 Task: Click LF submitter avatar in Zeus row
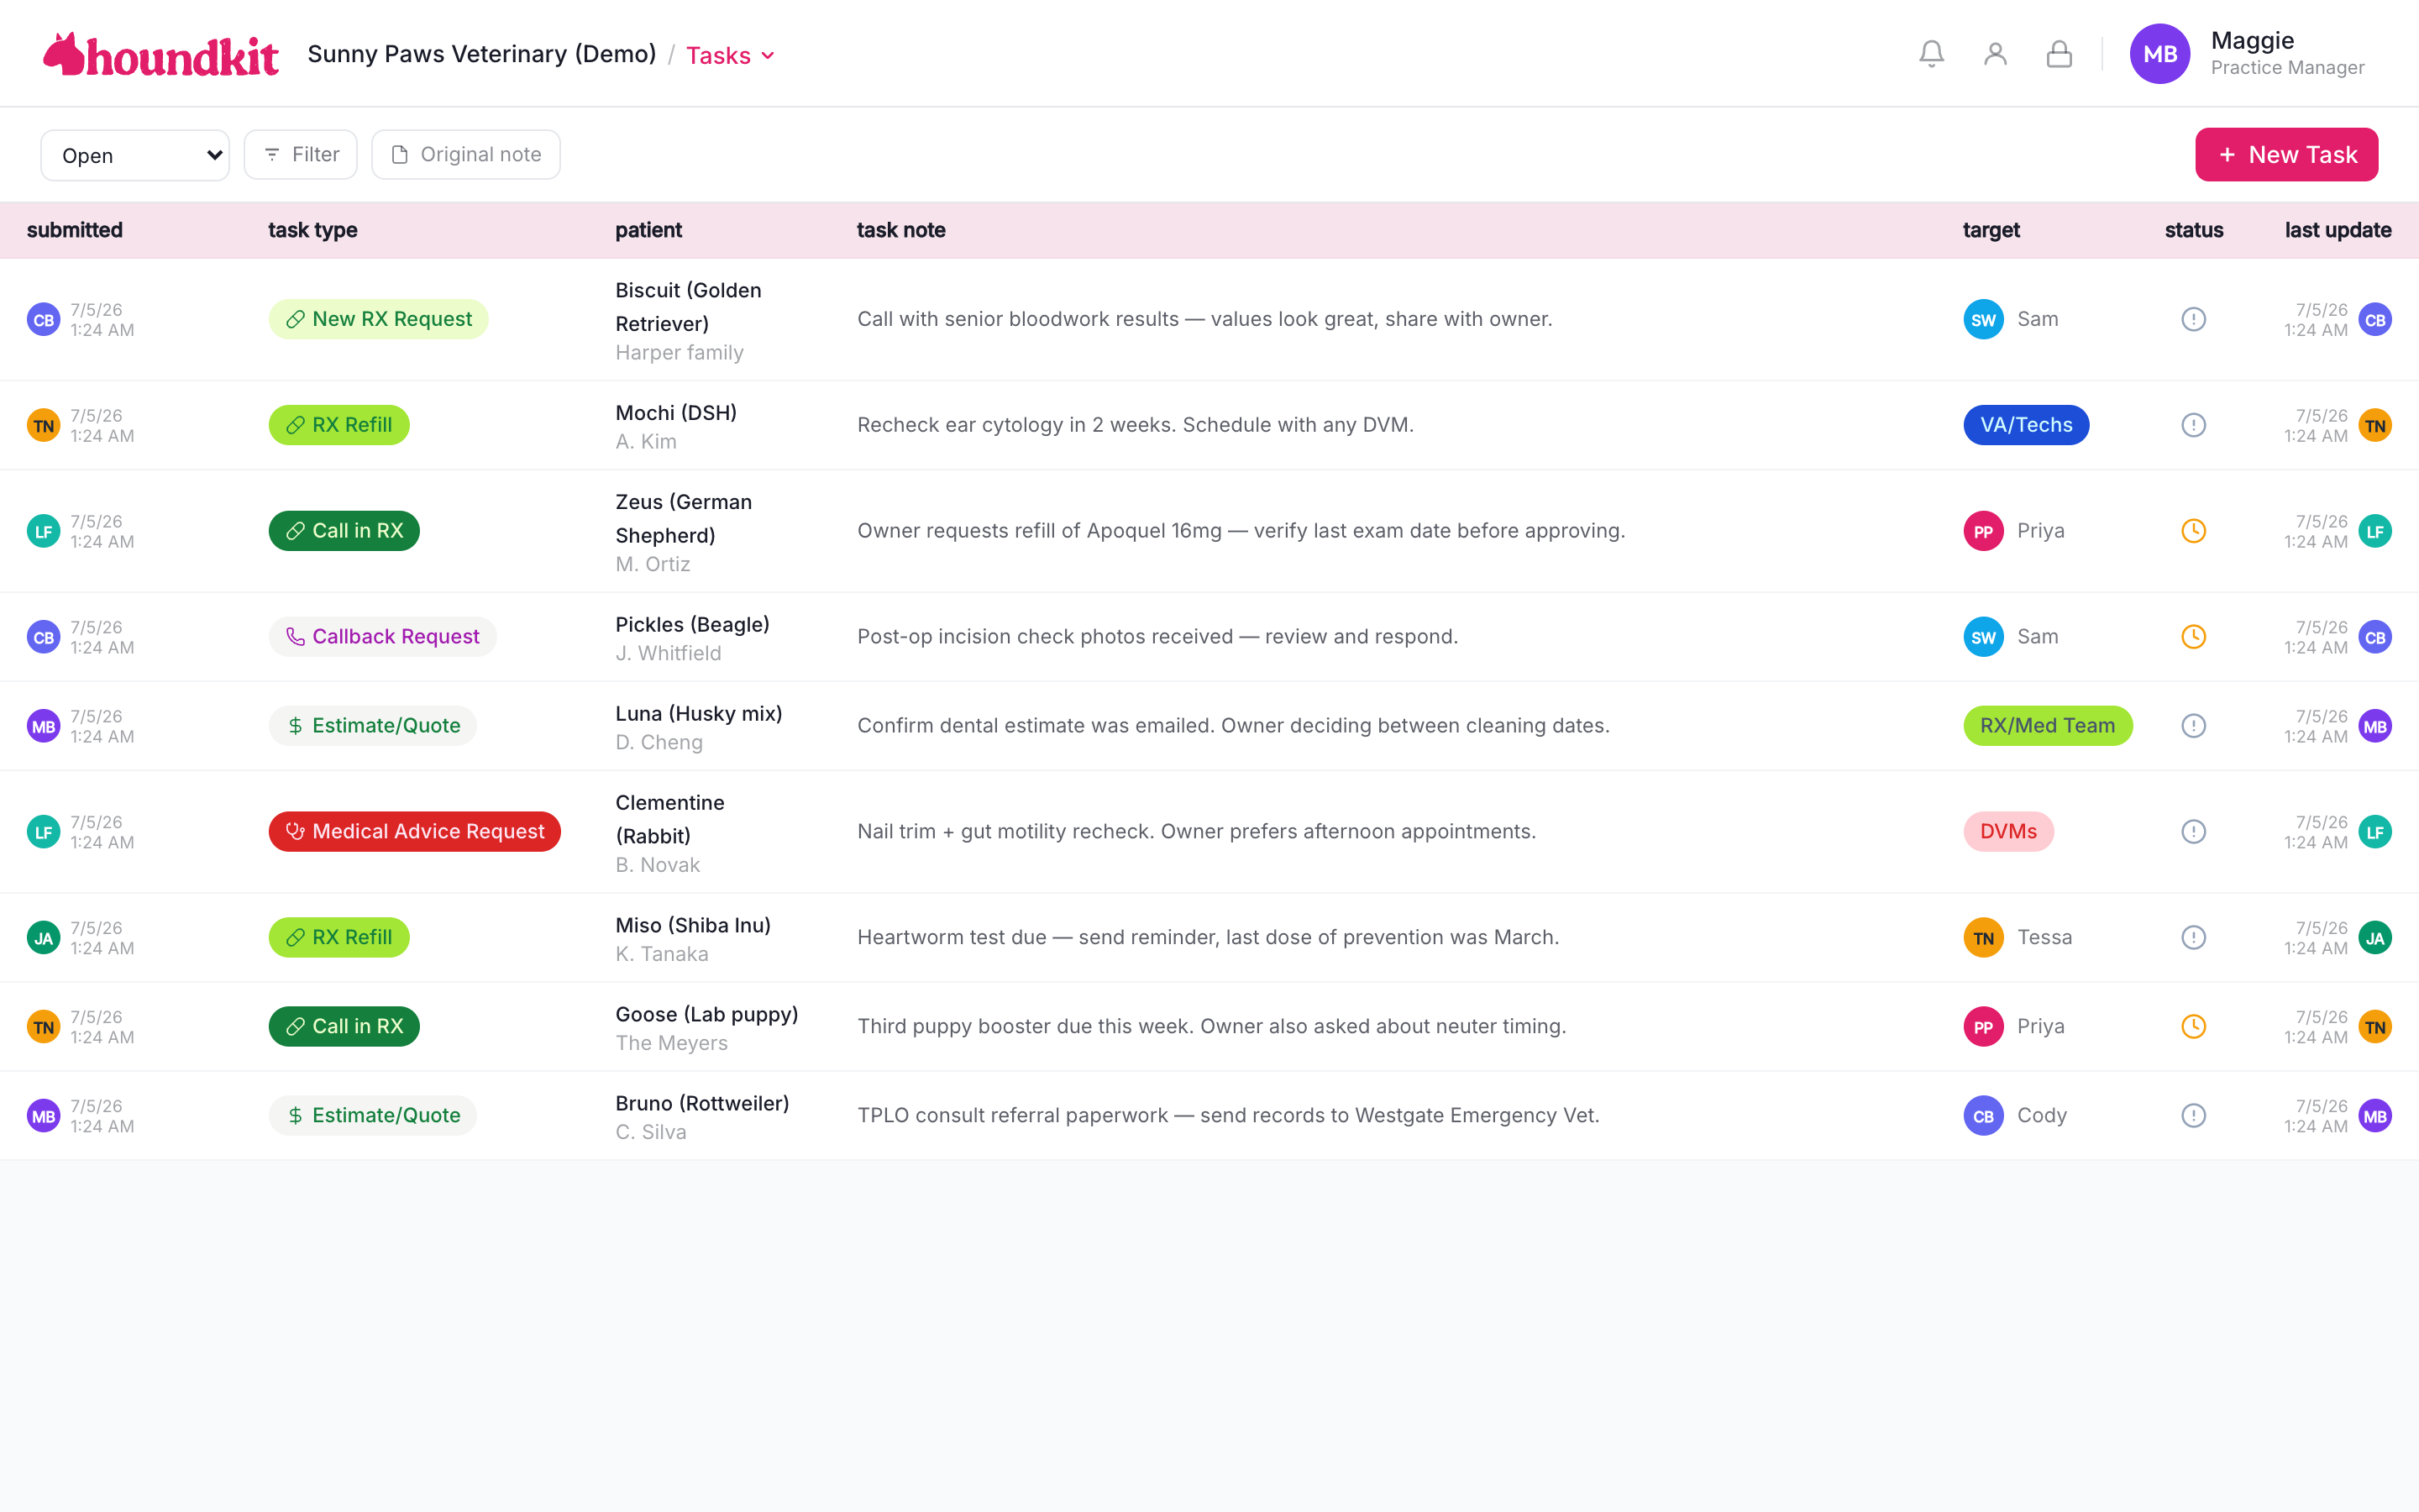(43, 532)
